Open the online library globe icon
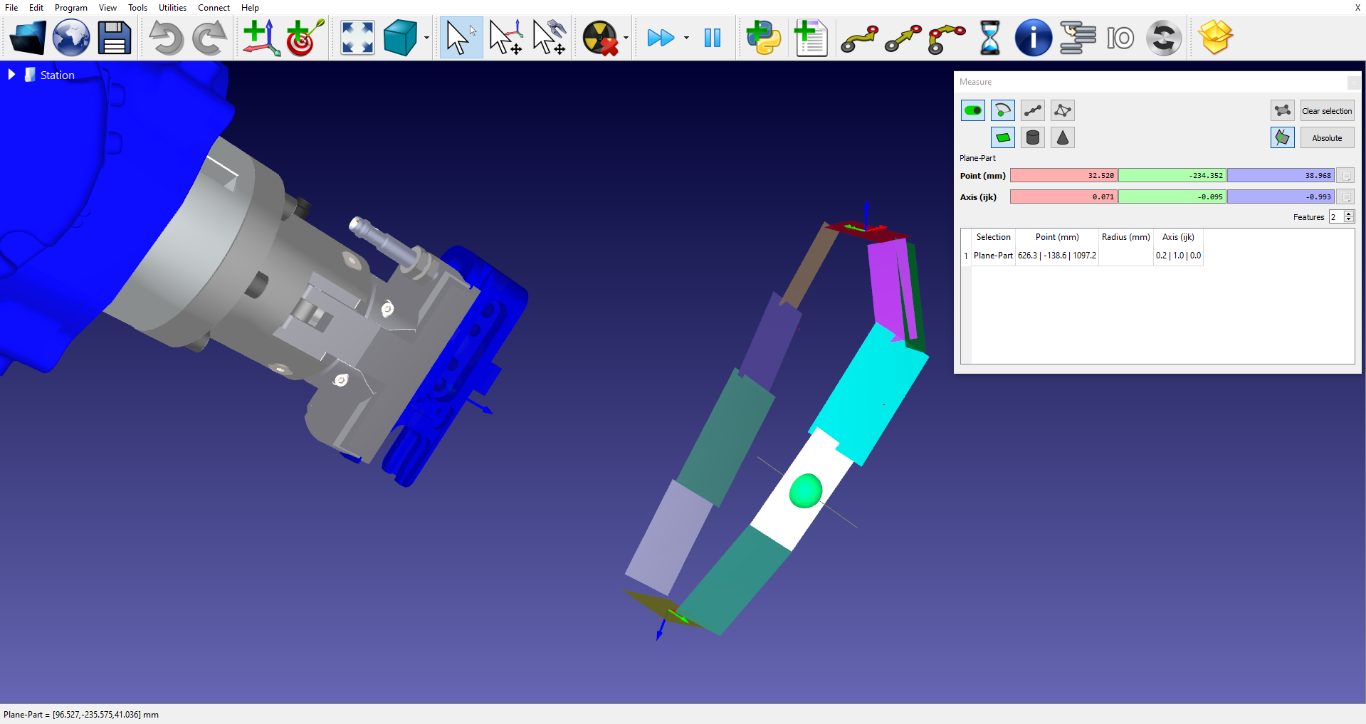1366x724 pixels. 71,38
